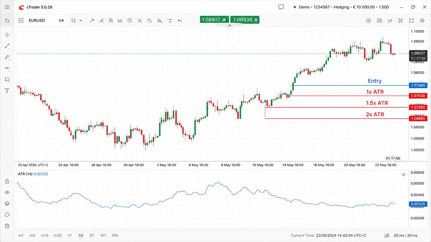Screen dimensions: 431x242
Task: Click the ATR (14) indicator label
Action: click(25, 174)
